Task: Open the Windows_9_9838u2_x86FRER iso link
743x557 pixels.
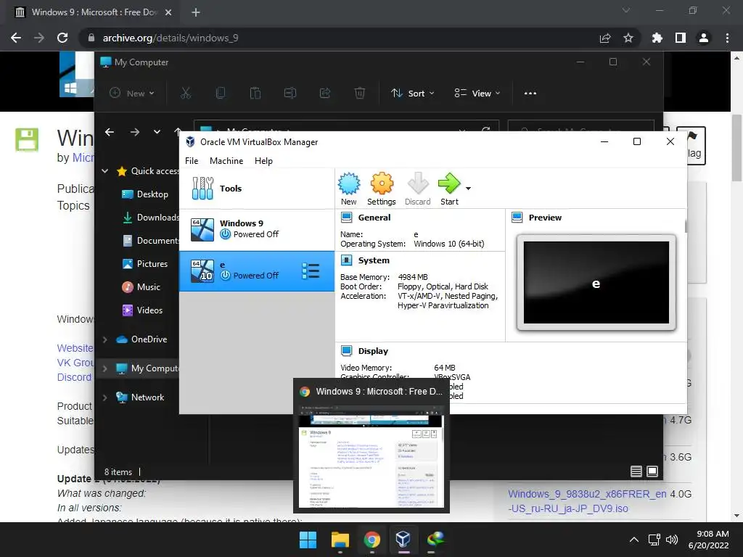Action: (588, 501)
